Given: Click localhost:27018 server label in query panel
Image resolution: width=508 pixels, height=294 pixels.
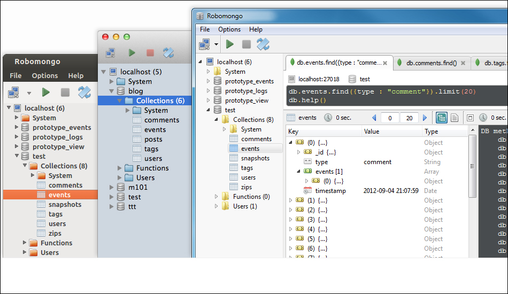Looking at the screenshot, I should [x=319, y=79].
